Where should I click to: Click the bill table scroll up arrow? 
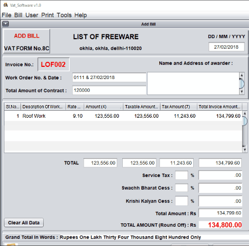[245, 113]
